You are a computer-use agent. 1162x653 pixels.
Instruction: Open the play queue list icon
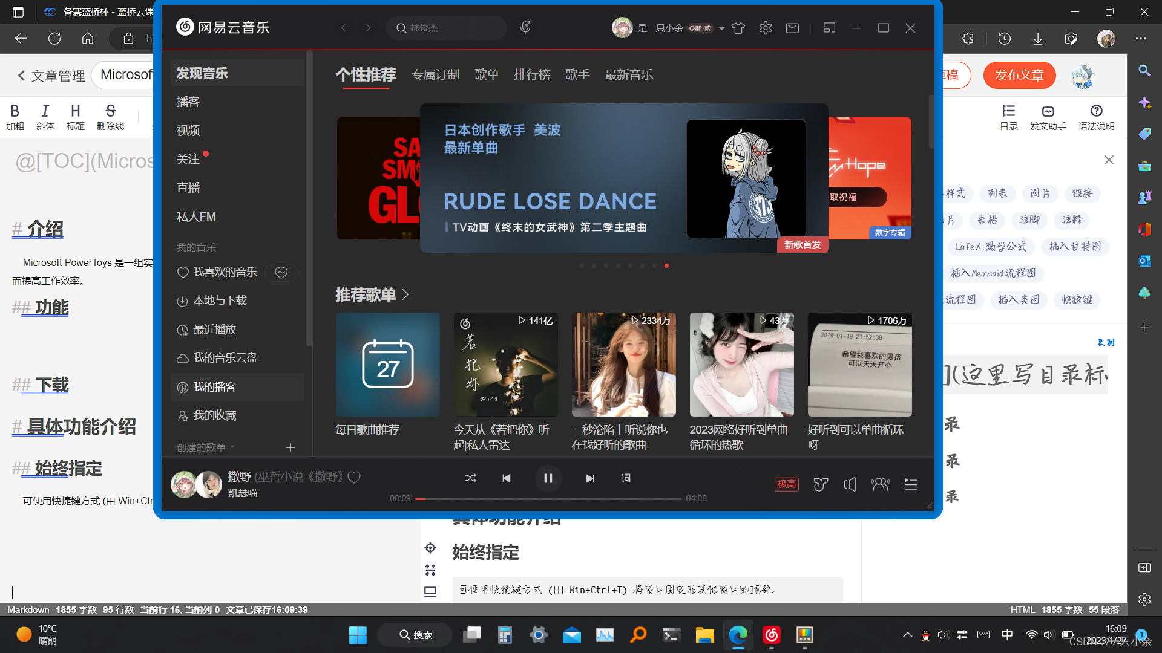click(910, 484)
